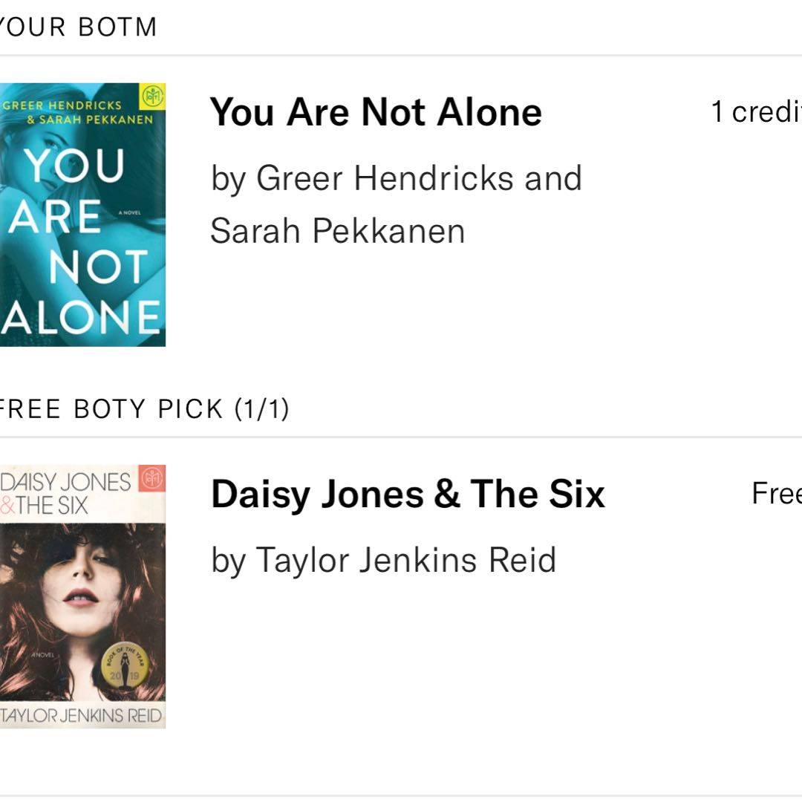
Task: Select the bold 'You Are Not Alone' title
Action: (376, 113)
